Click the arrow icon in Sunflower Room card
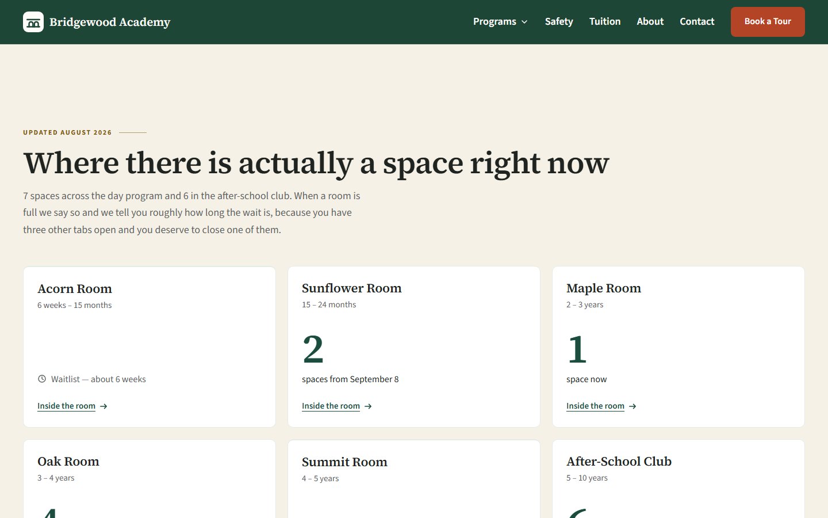 (x=368, y=406)
